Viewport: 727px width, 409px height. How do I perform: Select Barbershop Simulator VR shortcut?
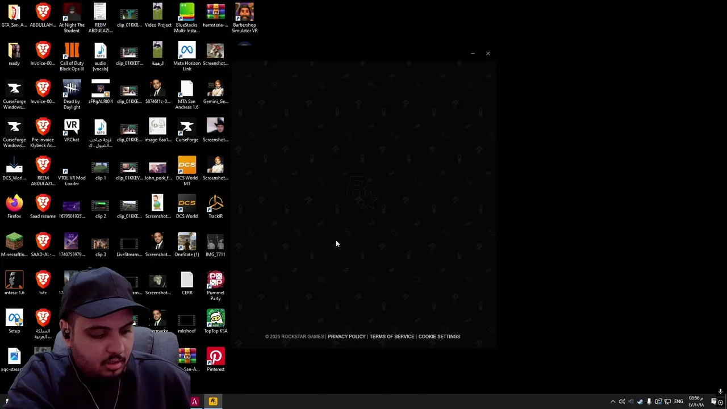tap(244, 18)
